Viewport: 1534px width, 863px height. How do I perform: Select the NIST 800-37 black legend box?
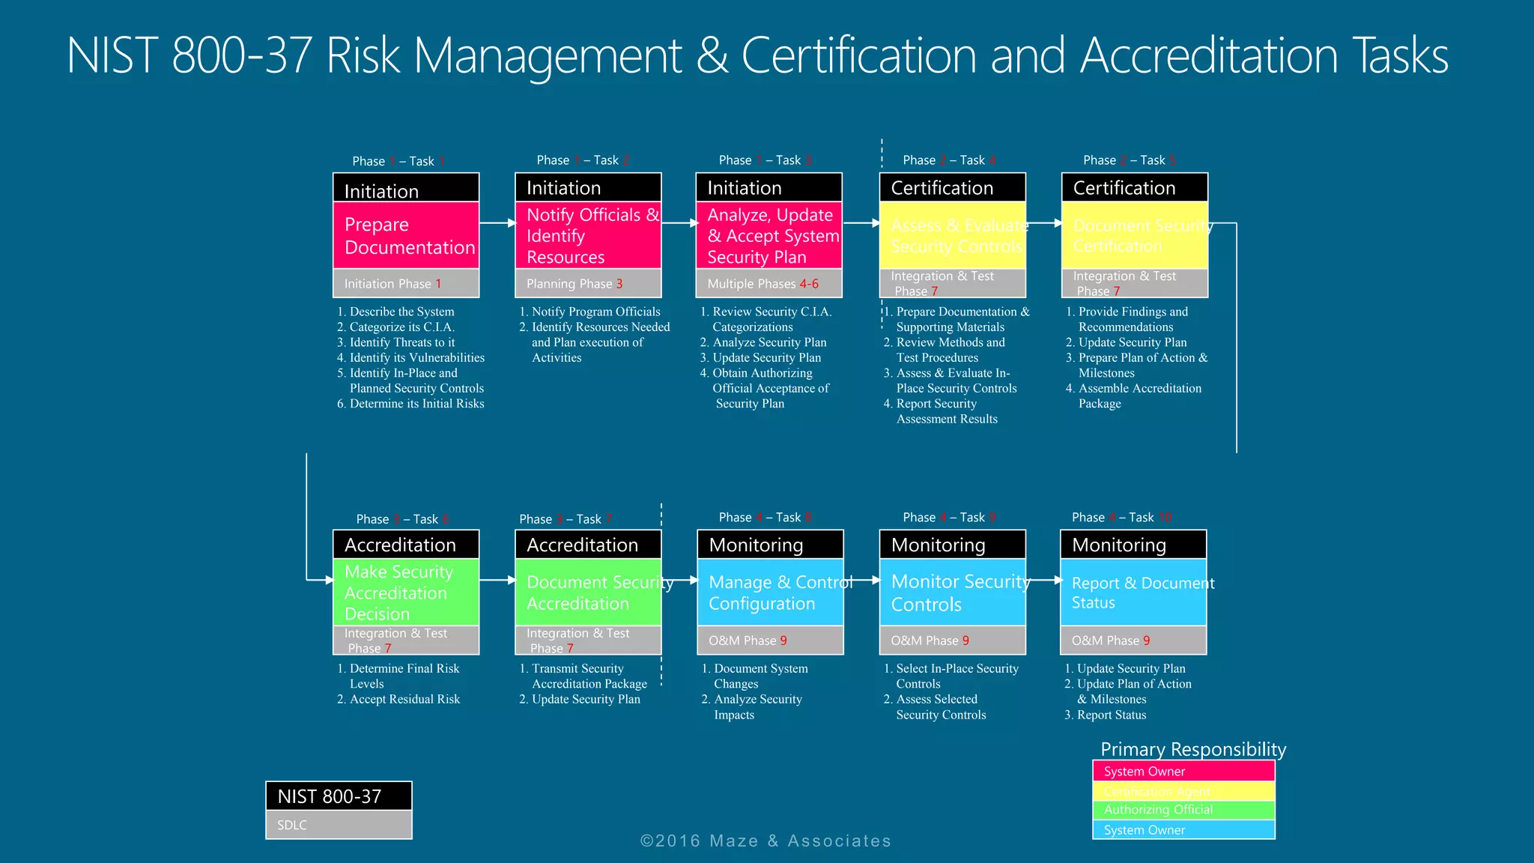coord(339,796)
